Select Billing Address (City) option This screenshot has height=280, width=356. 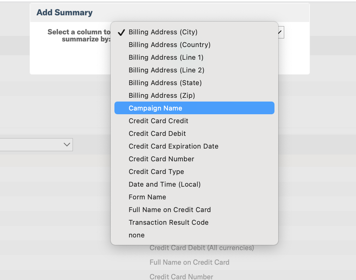[x=194, y=32]
